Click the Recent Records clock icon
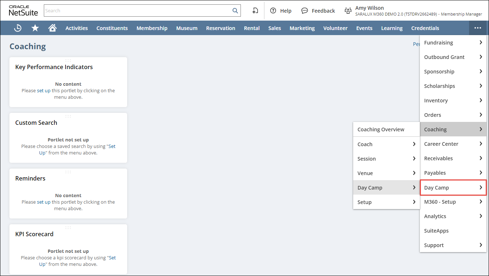The width and height of the screenshot is (489, 276). pyautogui.click(x=17, y=28)
